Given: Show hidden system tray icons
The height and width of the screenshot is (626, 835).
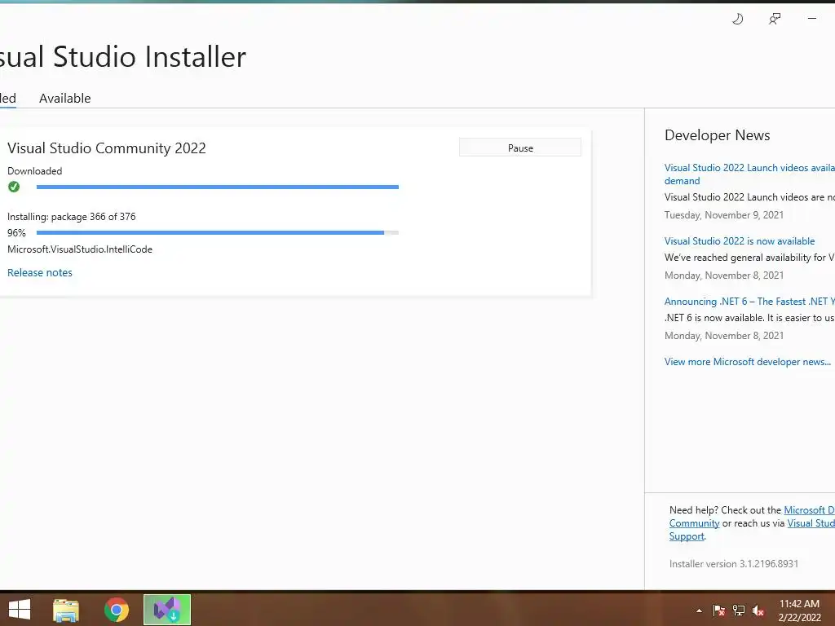Looking at the screenshot, I should [699, 611].
